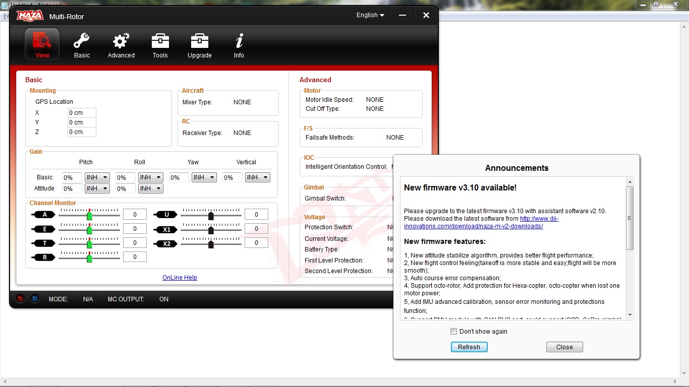
Task: Click the 'Motor Idle Speed:' label
Action: pos(329,100)
